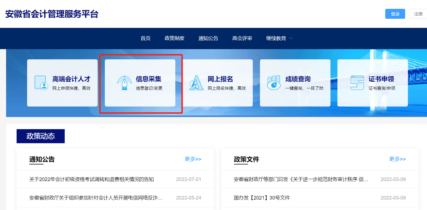427x210 pixels.
Task: Click subtitle 一键查询、一目了然
Action: pos(304,88)
